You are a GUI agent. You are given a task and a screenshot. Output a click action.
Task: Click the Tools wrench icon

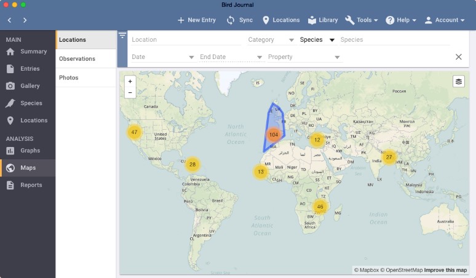pyautogui.click(x=350, y=20)
